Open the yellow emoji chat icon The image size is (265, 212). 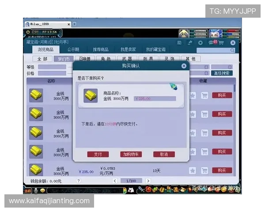[43, 191]
